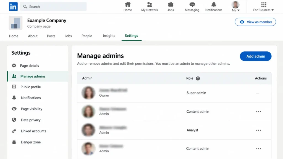Viewport: 283px width, 159px height.
Task: Click the Public profile card icon
Action: tap(14, 87)
